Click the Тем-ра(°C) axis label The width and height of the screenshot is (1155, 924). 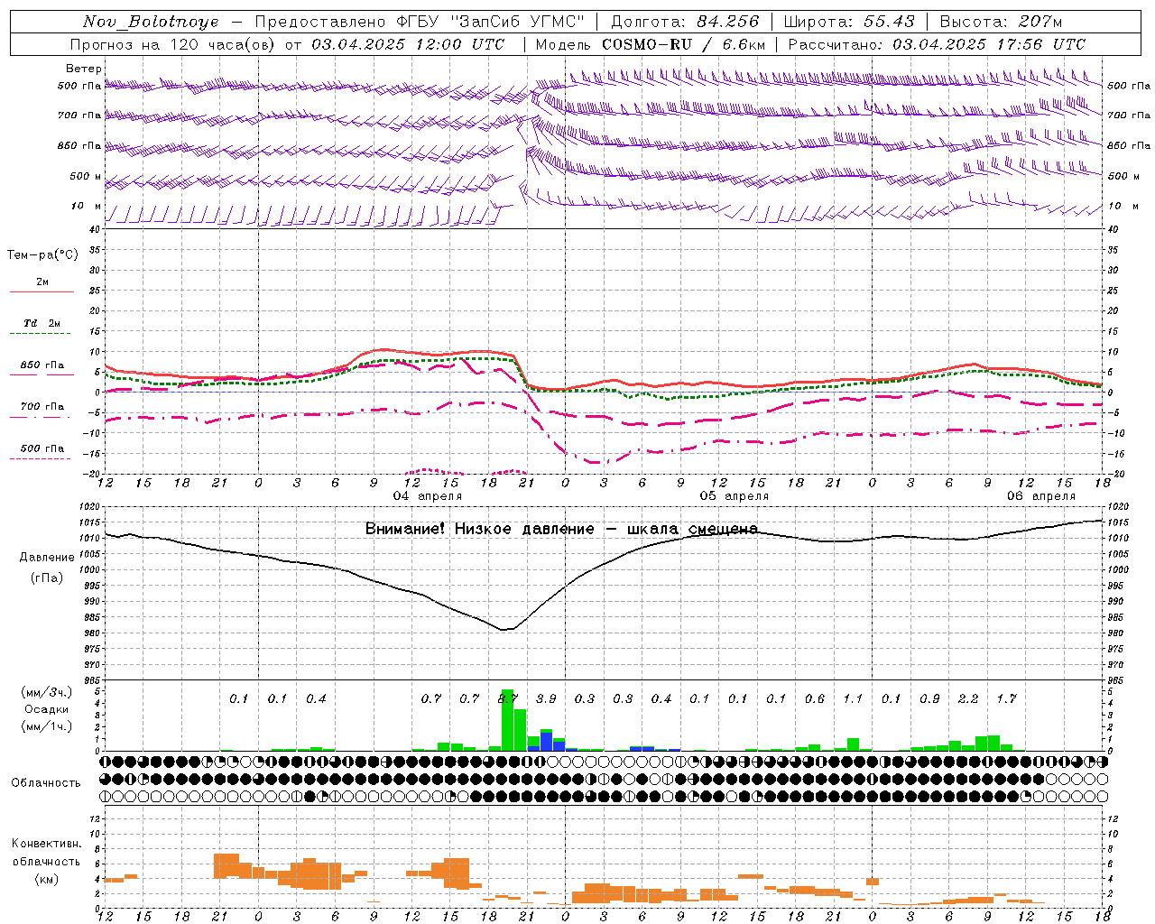pos(42,255)
